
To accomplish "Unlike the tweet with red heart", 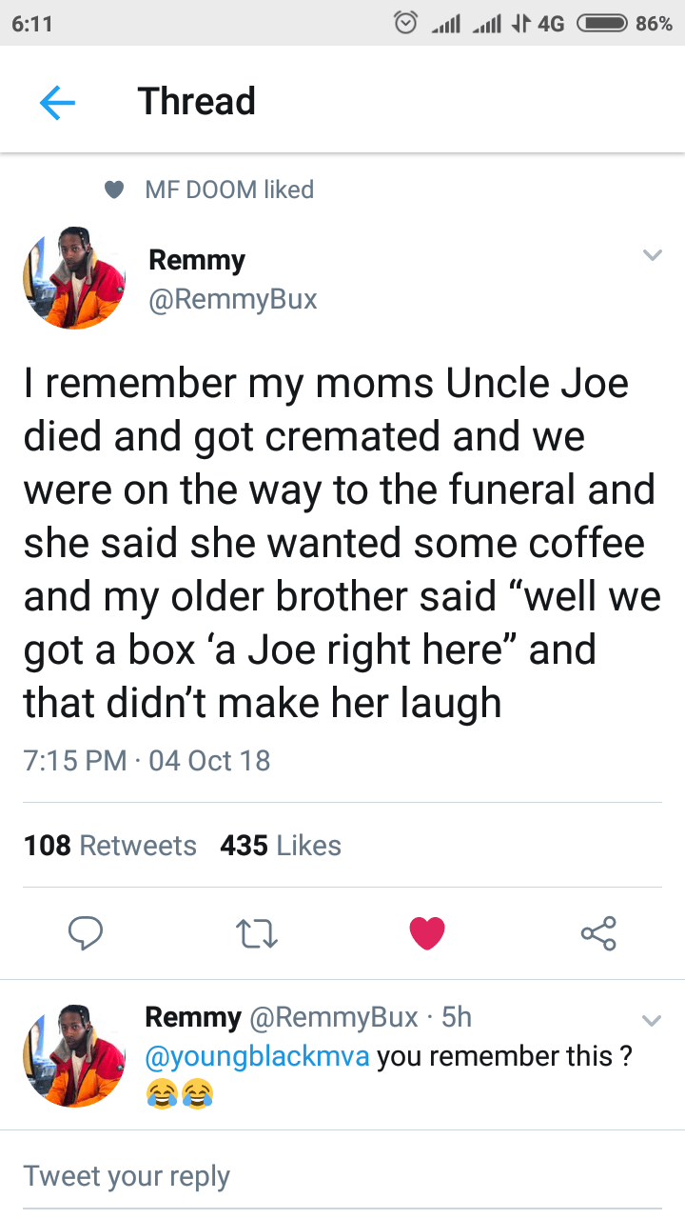I will coord(427,933).
